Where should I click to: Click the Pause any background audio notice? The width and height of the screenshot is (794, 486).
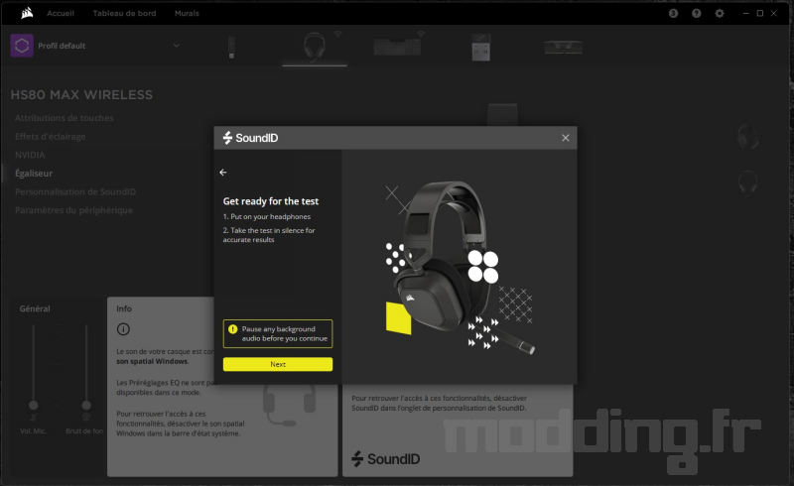278,333
